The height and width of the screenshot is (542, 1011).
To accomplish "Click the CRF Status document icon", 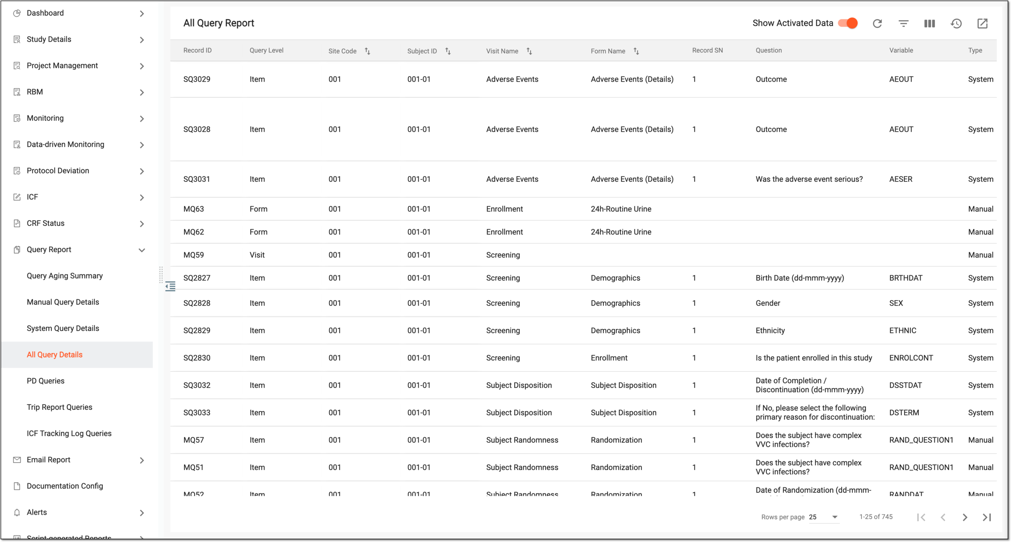I will coord(17,223).
